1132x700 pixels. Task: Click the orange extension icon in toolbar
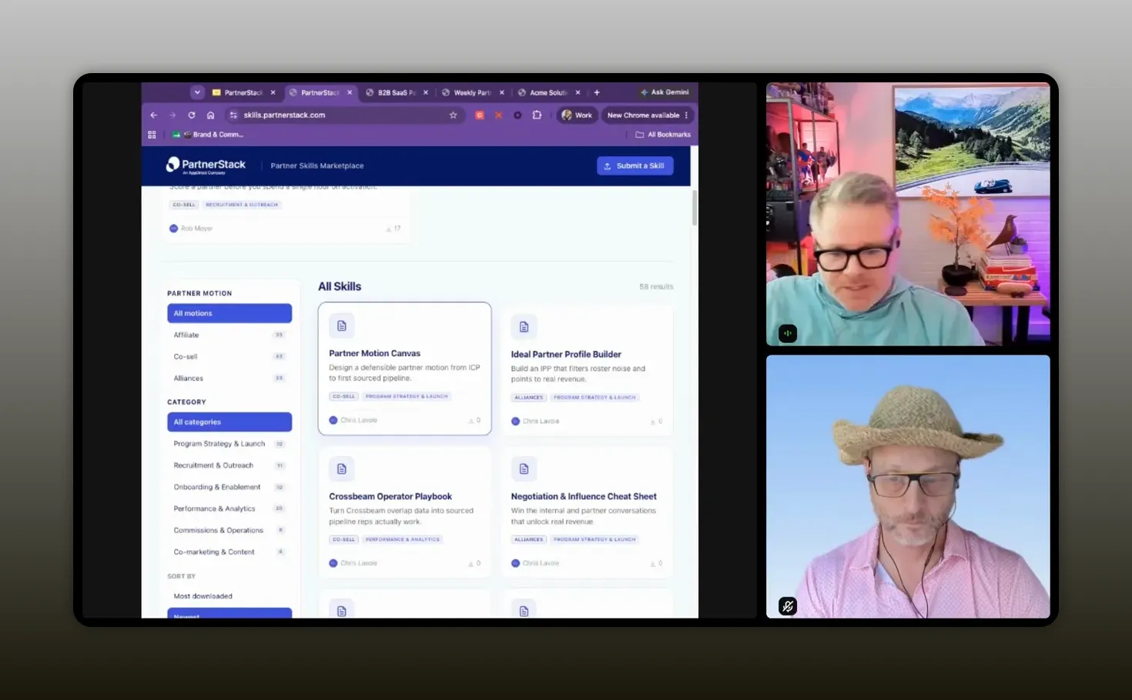point(479,115)
